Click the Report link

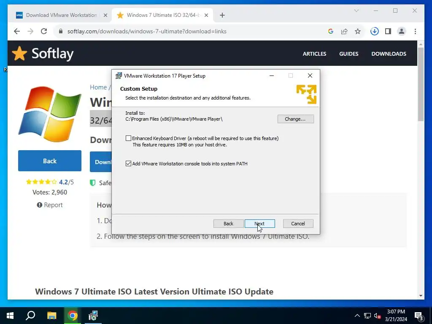click(x=50, y=205)
